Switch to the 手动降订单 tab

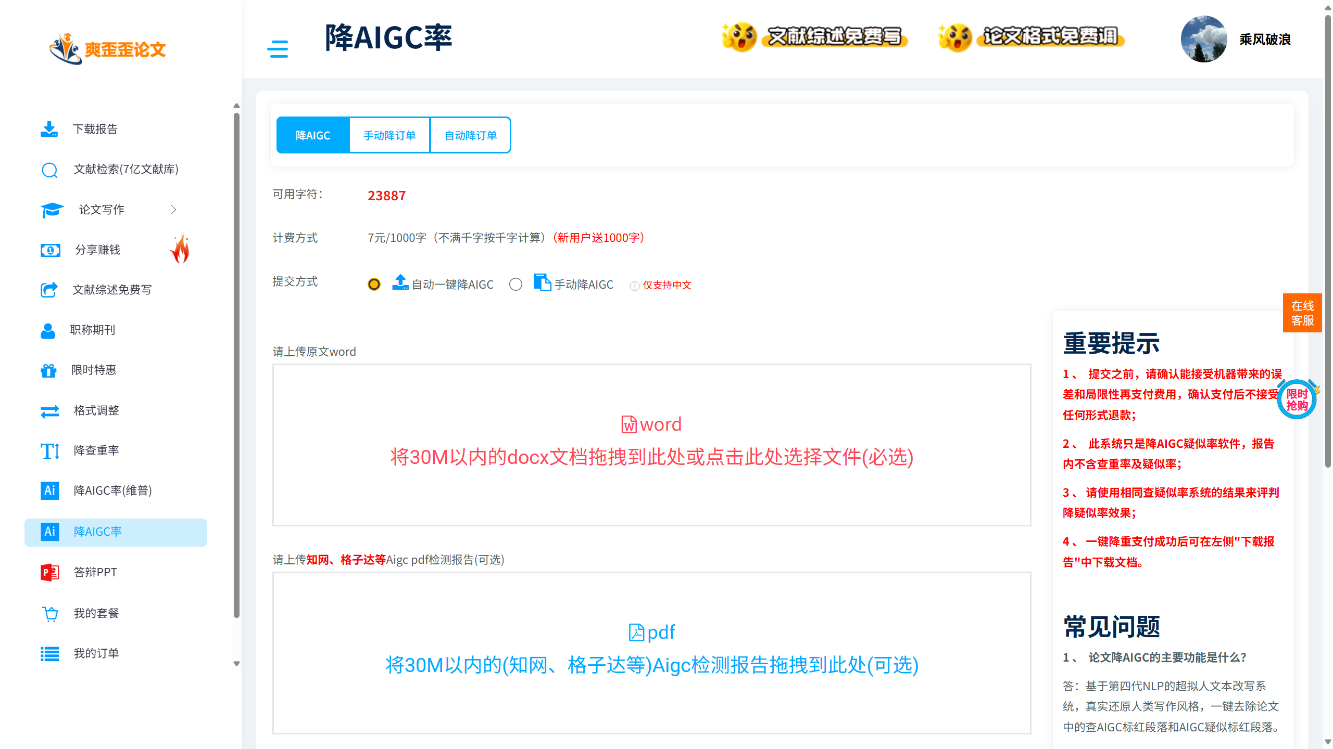point(389,135)
